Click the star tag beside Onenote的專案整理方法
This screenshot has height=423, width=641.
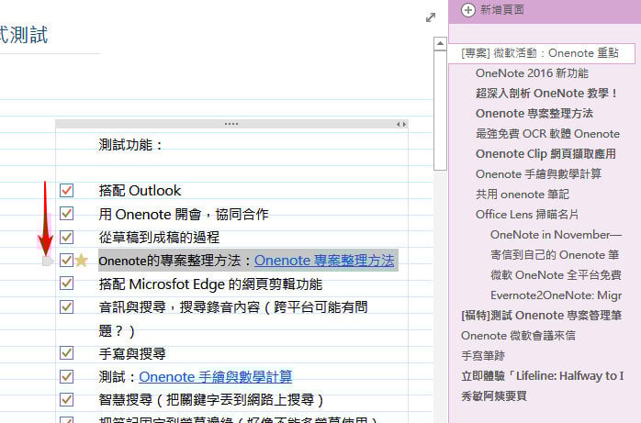point(82,260)
